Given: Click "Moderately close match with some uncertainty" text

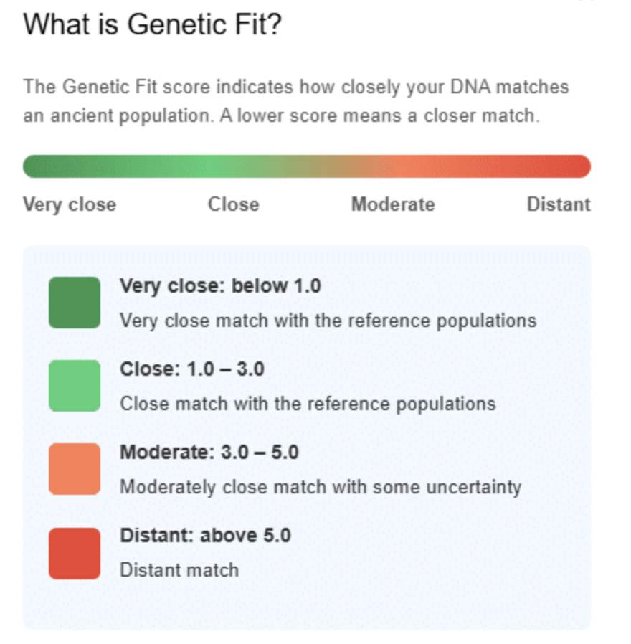Looking at the screenshot, I should [x=320, y=487].
